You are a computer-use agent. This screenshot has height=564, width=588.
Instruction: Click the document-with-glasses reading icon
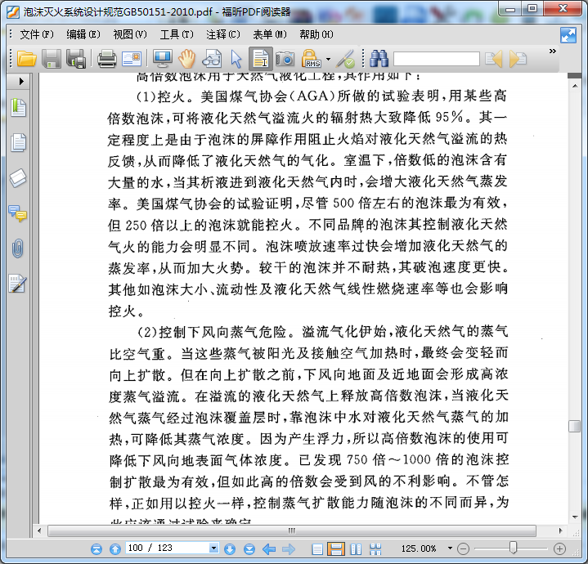click(212, 59)
